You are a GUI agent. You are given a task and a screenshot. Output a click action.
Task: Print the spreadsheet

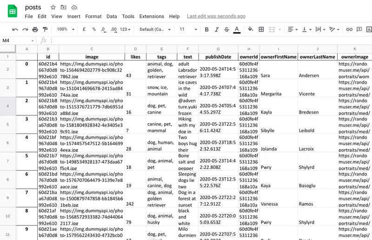pos(35,29)
